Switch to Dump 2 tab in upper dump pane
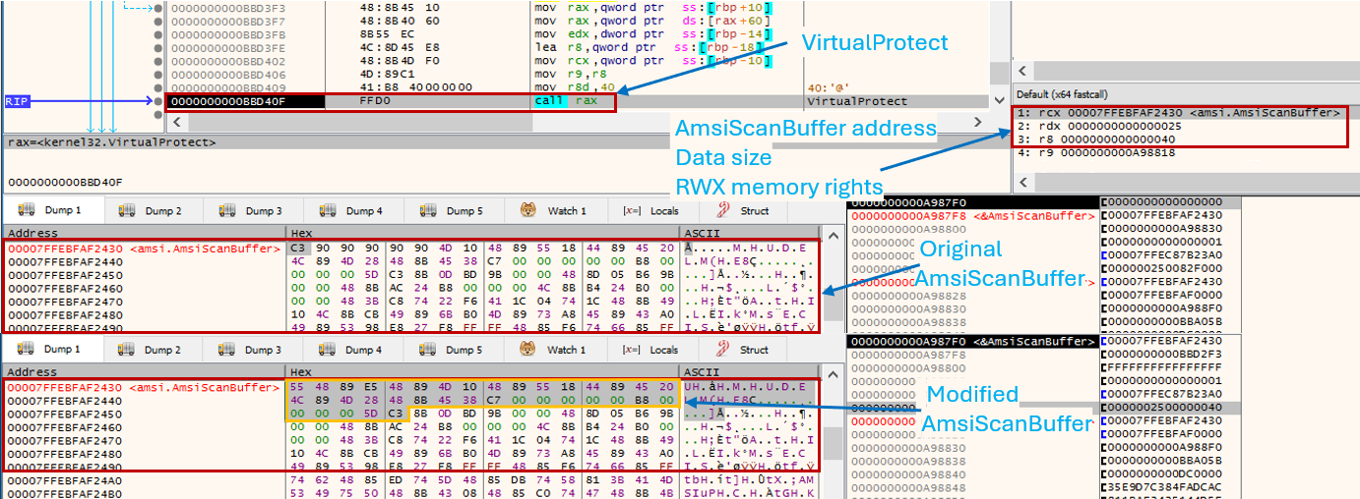The height and width of the screenshot is (499, 1360). (x=151, y=210)
